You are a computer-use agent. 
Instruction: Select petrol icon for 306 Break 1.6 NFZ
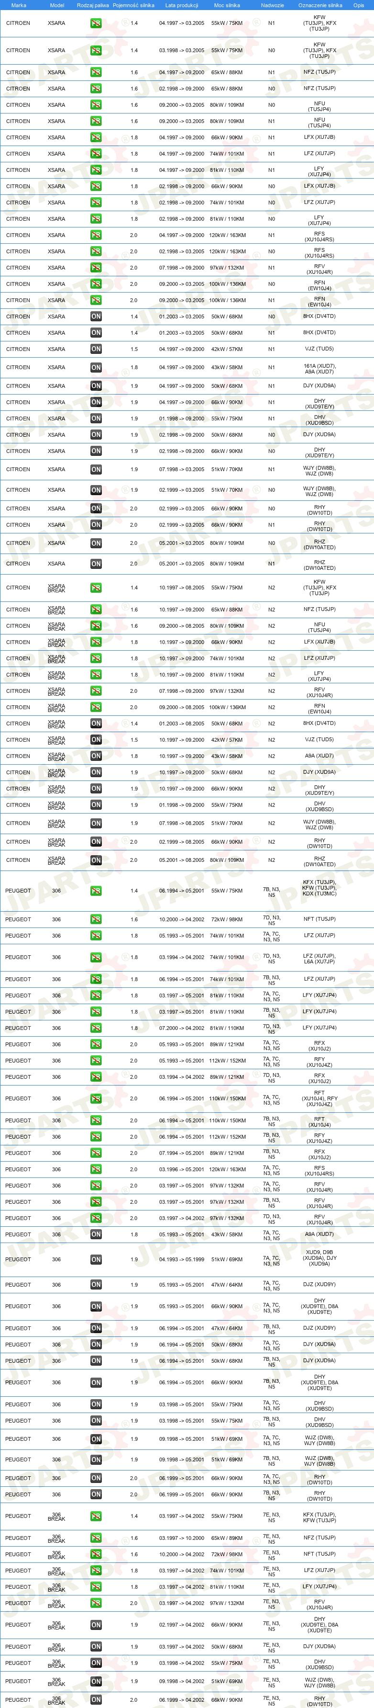[96, 1538]
